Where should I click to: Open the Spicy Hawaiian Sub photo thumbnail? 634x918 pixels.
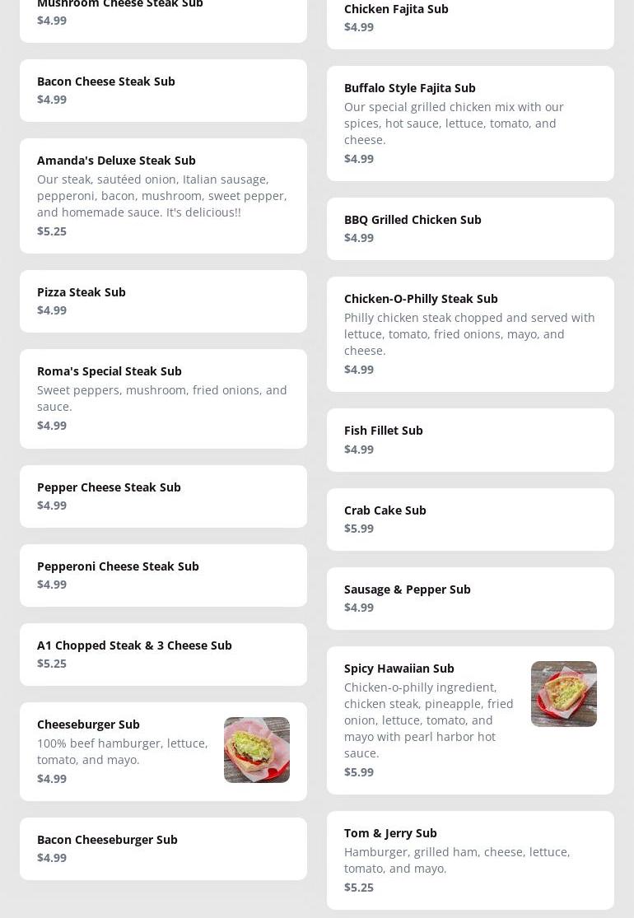click(x=563, y=694)
